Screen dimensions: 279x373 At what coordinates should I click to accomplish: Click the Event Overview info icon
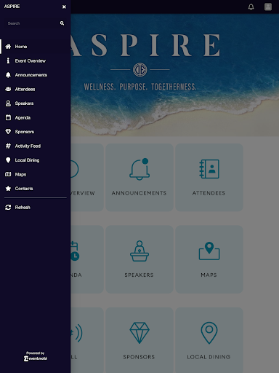click(x=8, y=60)
